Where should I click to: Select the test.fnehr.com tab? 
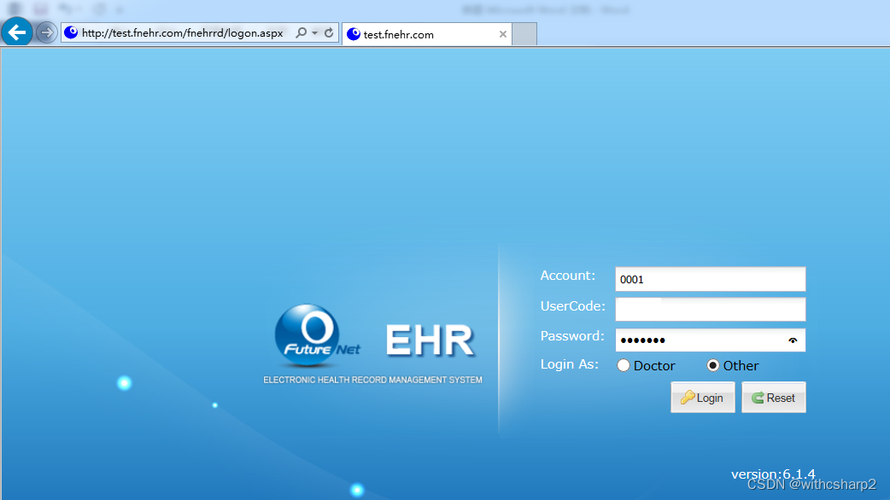click(427, 34)
